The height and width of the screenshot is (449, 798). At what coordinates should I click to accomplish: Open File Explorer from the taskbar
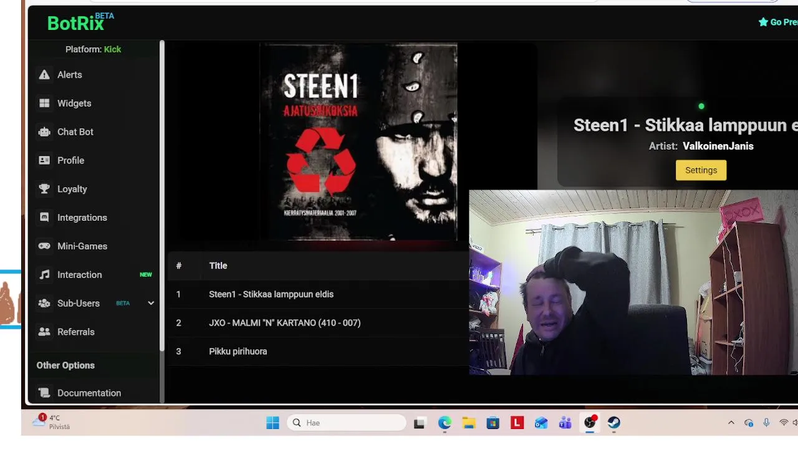469,423
